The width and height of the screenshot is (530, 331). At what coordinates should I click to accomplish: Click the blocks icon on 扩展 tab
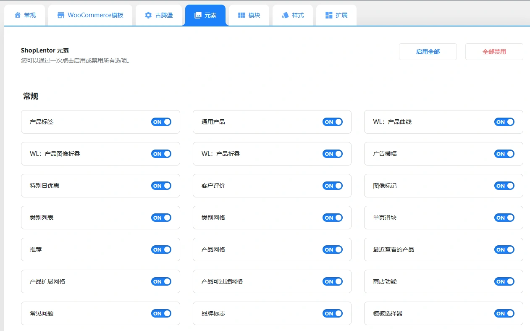click(x=329, y=15)
